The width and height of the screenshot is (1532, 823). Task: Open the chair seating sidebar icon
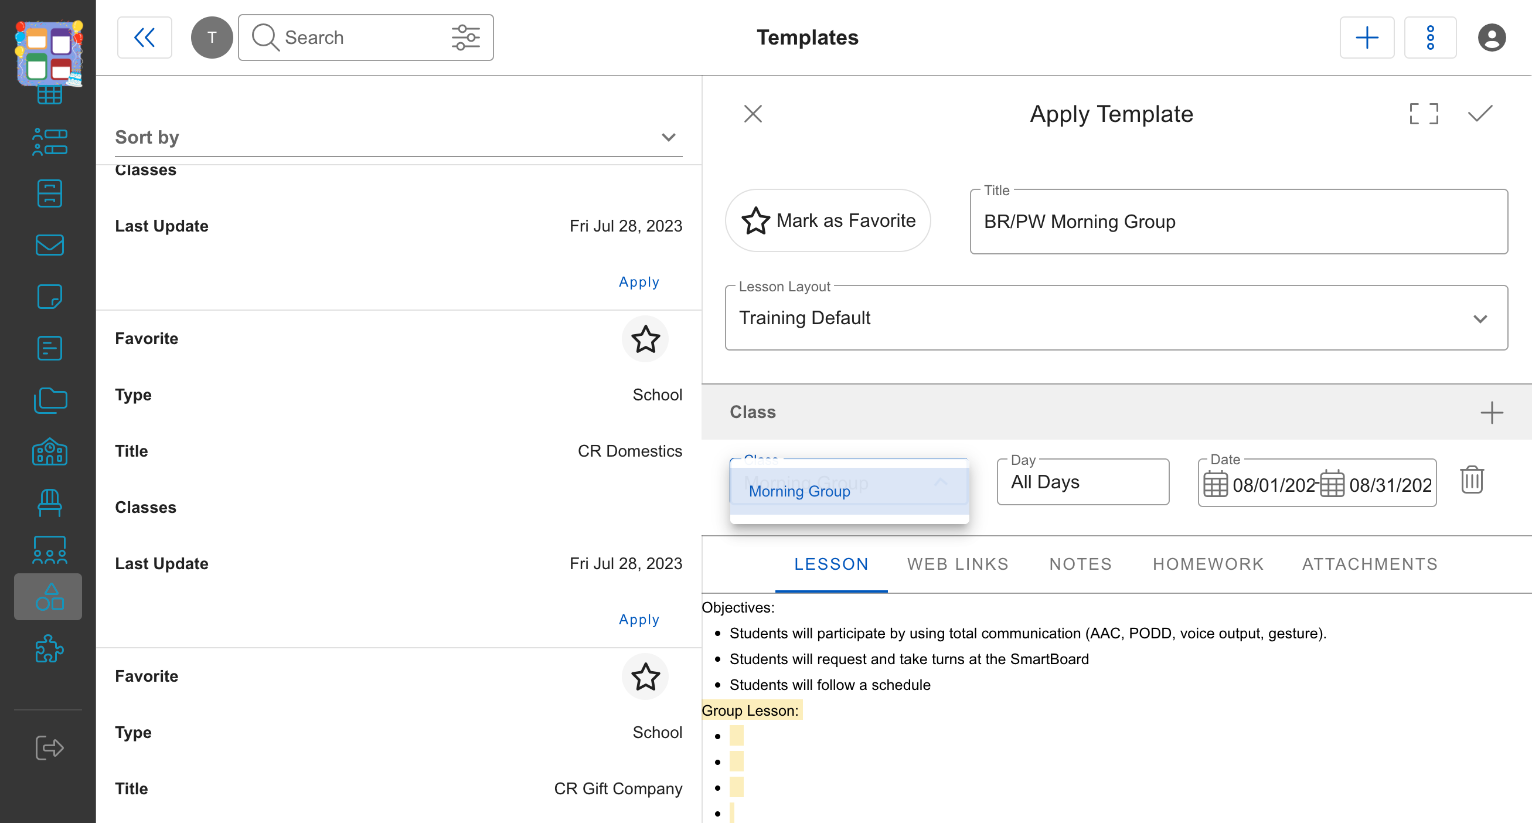49,503
